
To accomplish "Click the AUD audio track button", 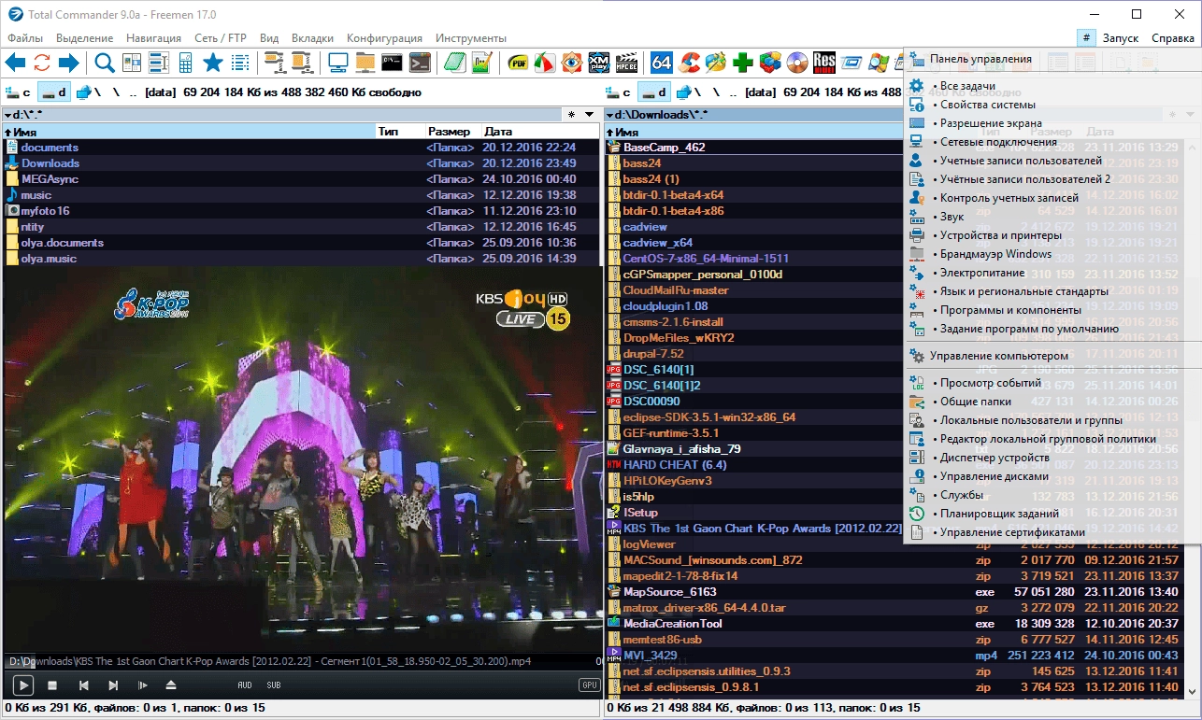I will pyautogui.click(x=245, y=685).
